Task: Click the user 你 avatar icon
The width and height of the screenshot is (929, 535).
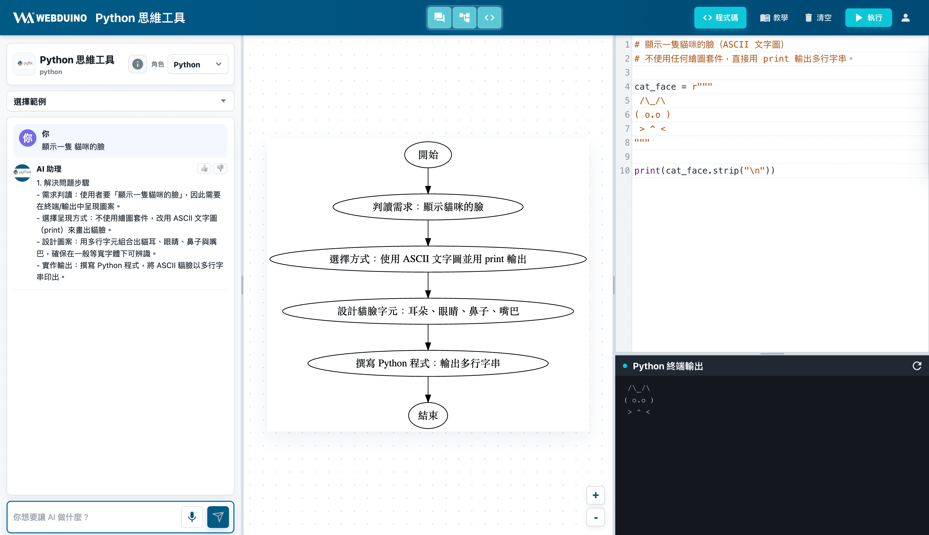Action: [x=27, y=138]
